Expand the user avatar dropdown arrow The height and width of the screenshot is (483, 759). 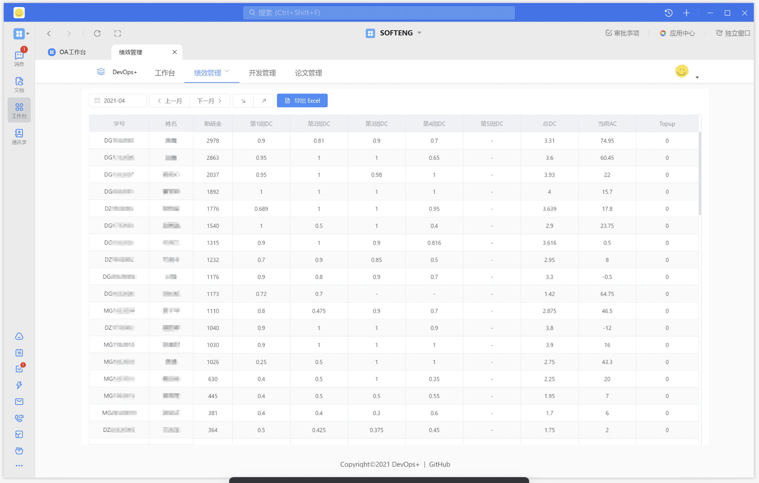point(697,77)
